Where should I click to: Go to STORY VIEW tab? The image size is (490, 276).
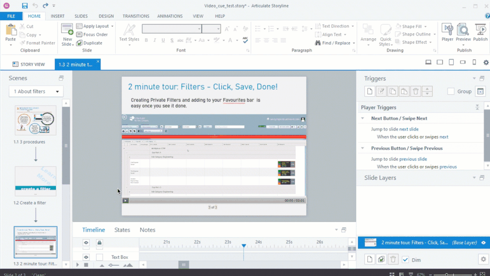29,64
